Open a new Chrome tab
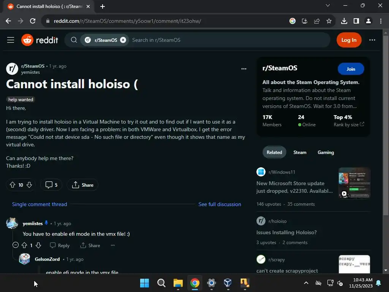 [x=103, y=6]
